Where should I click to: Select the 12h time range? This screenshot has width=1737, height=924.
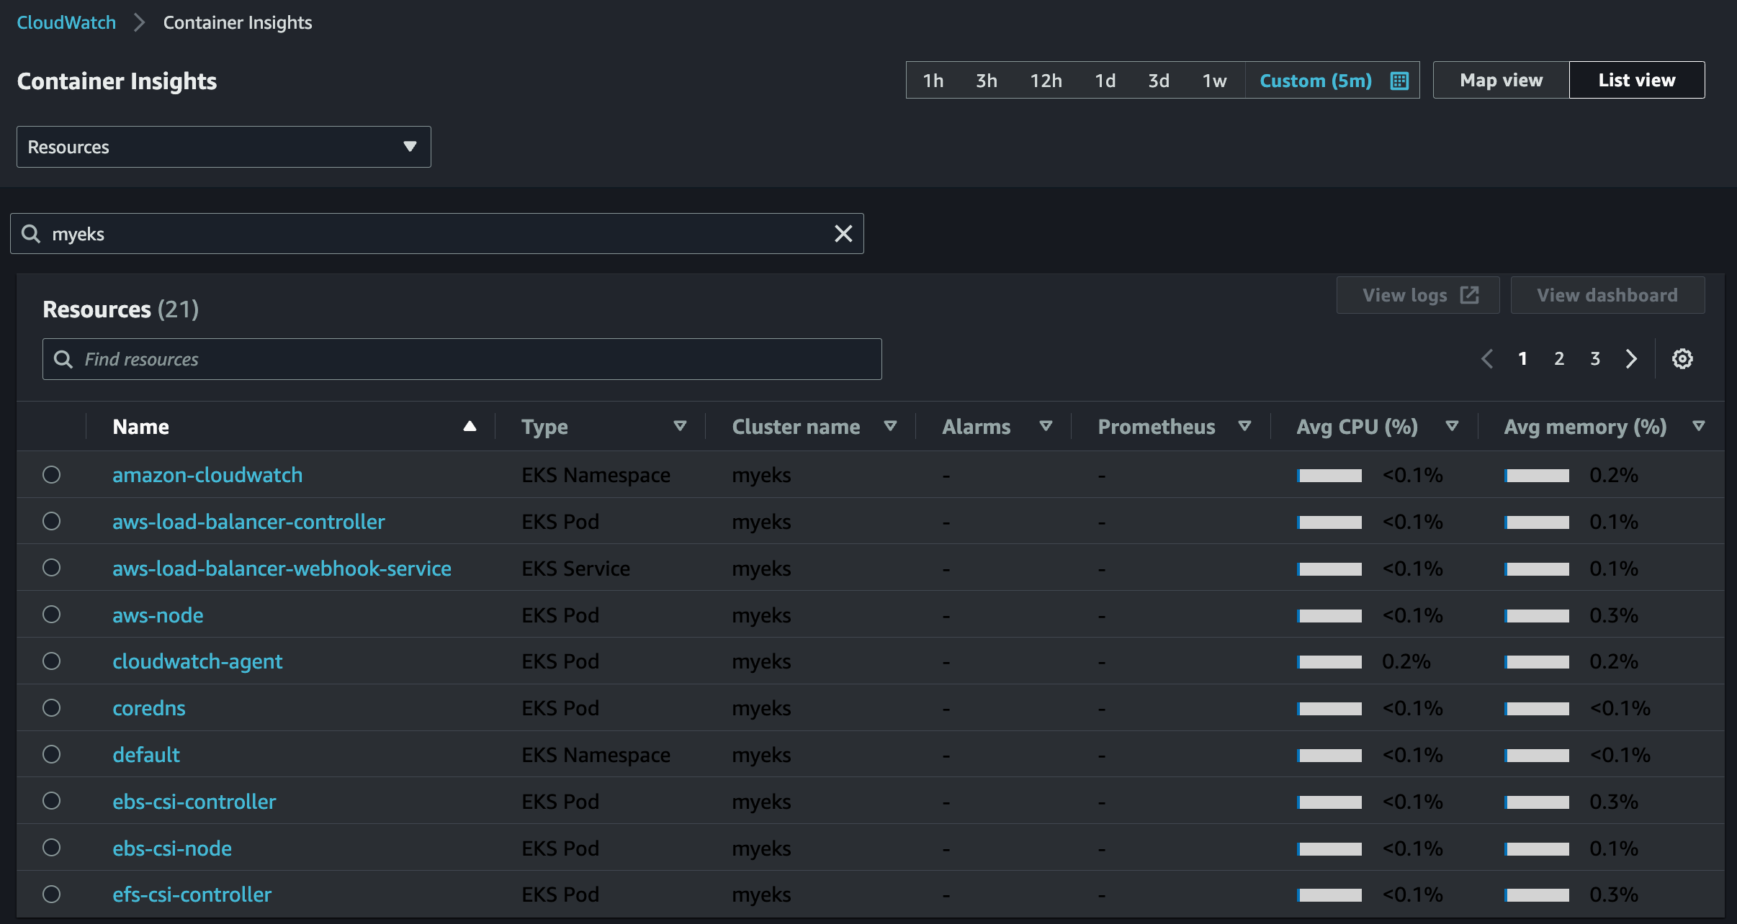pyautogui.click(x=1046, y=81)
